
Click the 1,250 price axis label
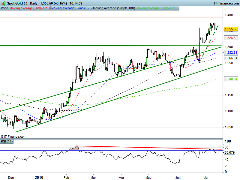click(229, 63)
